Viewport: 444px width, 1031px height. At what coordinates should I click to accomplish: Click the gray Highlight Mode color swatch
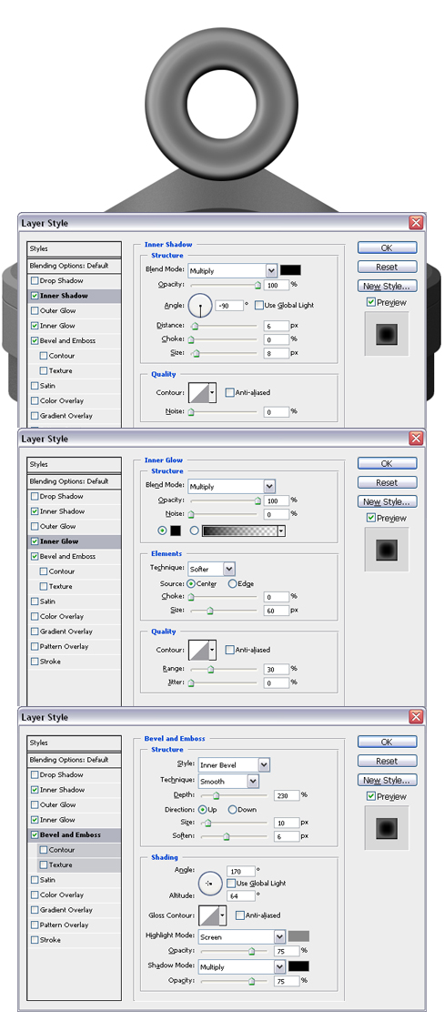(298, 936)
